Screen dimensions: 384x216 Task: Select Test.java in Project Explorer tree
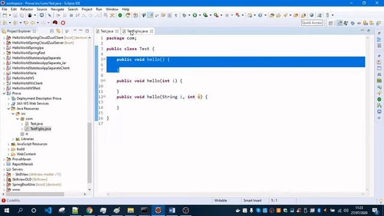point(37,124)
